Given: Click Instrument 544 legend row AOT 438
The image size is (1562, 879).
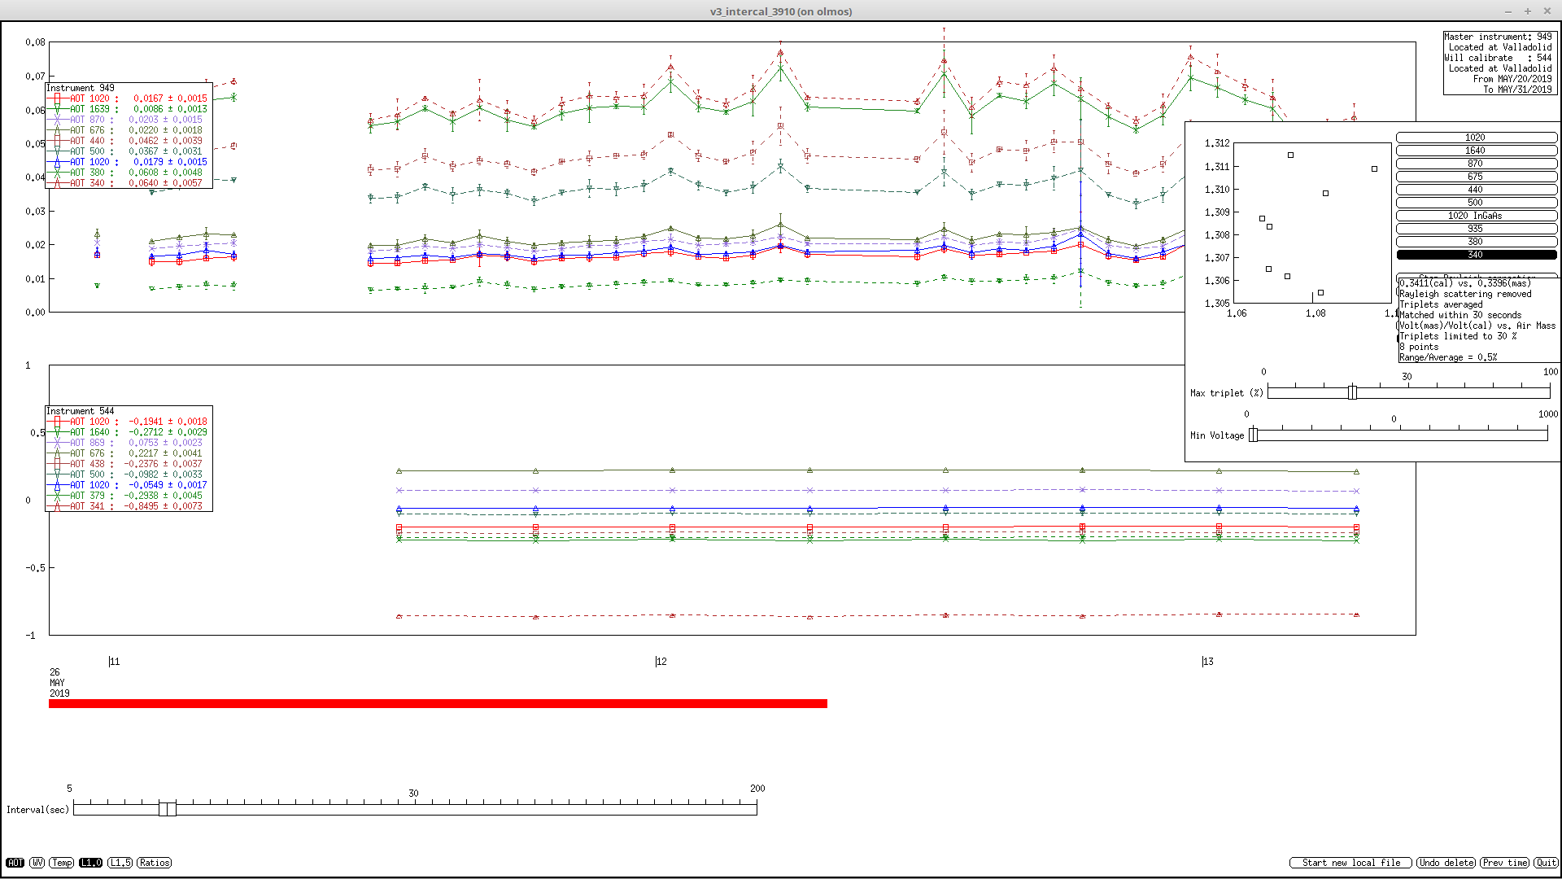Looking at the screenshot, I should click(129, 464).
